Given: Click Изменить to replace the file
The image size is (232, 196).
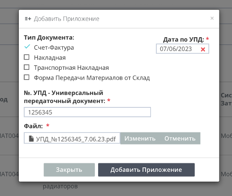Looking at the screenshot, I should (140, 138).
